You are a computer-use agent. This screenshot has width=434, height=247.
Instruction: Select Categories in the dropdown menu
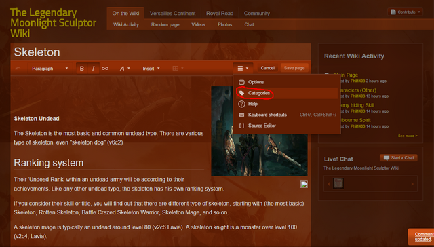(x=287, y=93)
